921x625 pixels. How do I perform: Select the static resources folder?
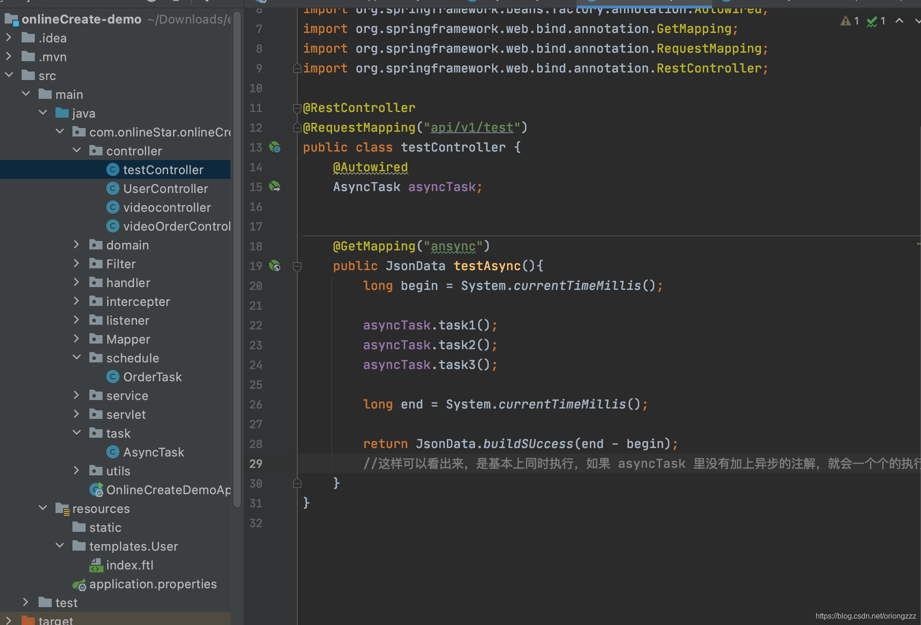(105, 528)
